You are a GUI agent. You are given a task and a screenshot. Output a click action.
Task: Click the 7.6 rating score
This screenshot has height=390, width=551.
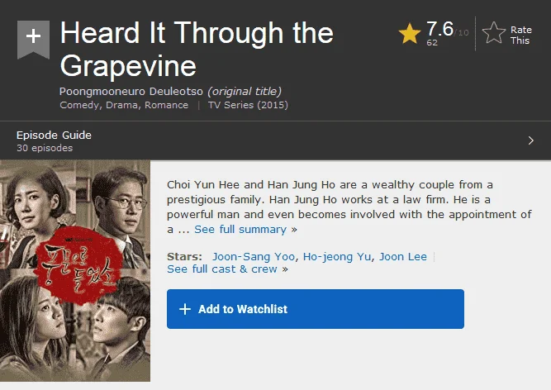click(x=439, y=29)
